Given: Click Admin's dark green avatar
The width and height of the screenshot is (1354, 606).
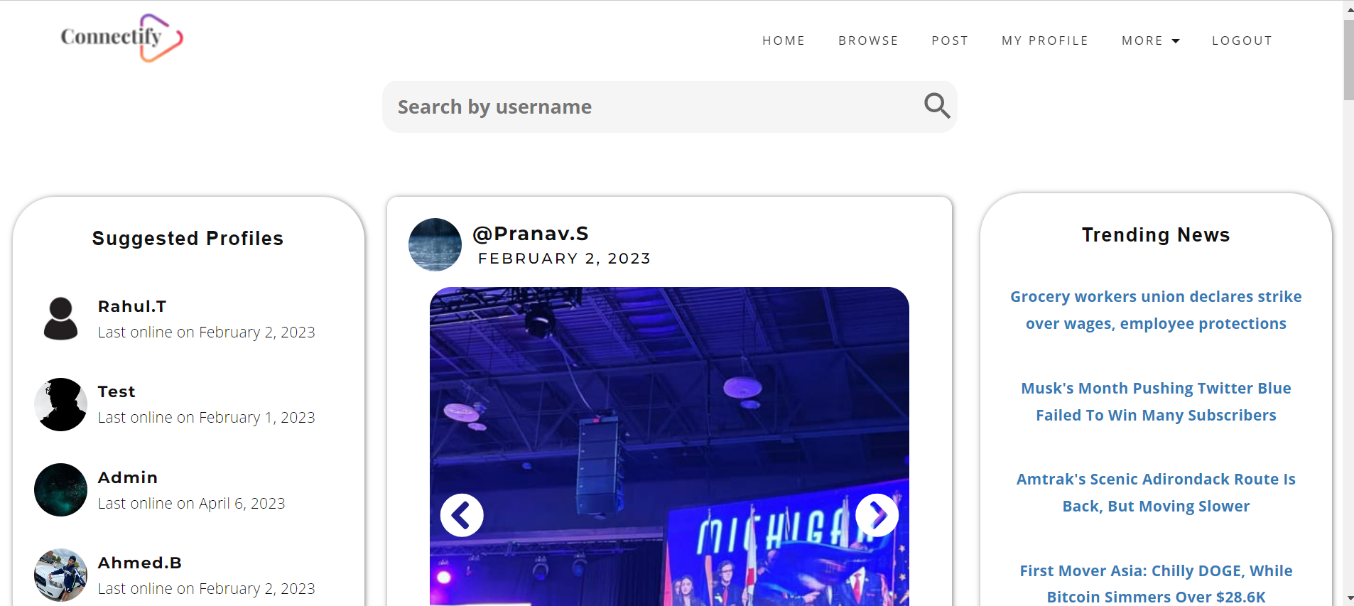Looking at the screenshot, I should pyautogui.click(x=60, y=489).
